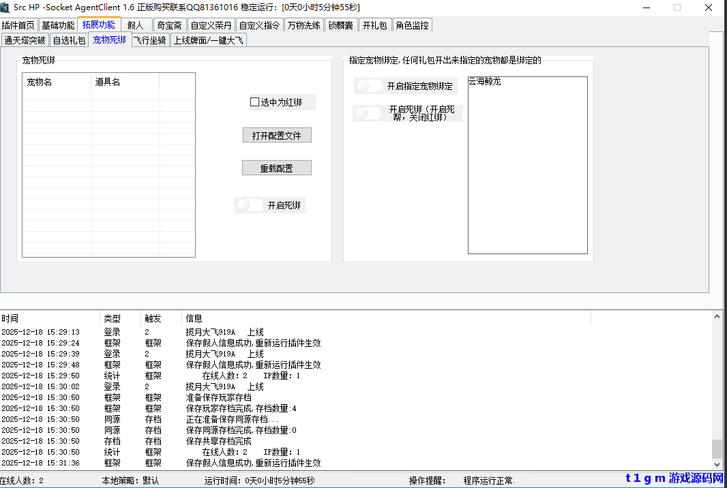
Task: Click the 打开配置文件 button
Action: tap(276, 135)
